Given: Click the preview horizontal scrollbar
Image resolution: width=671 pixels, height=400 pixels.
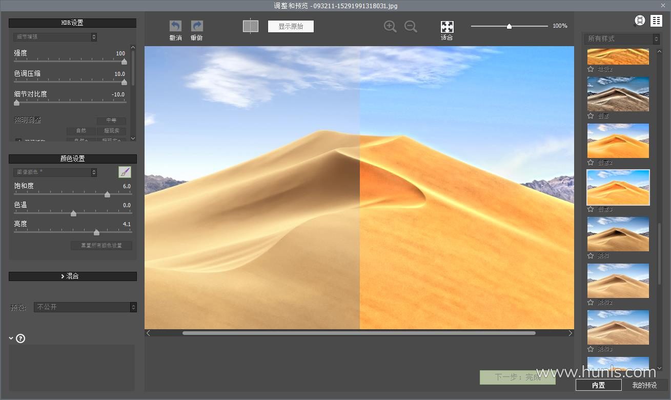Looking at the screenshot, I should (359, 333).
